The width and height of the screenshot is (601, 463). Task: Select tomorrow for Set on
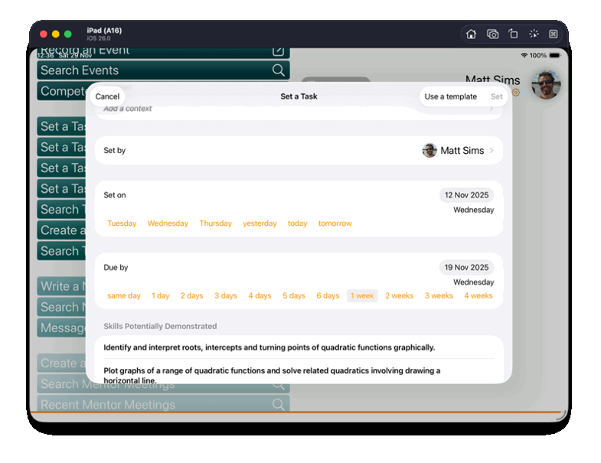coord(335,223)
